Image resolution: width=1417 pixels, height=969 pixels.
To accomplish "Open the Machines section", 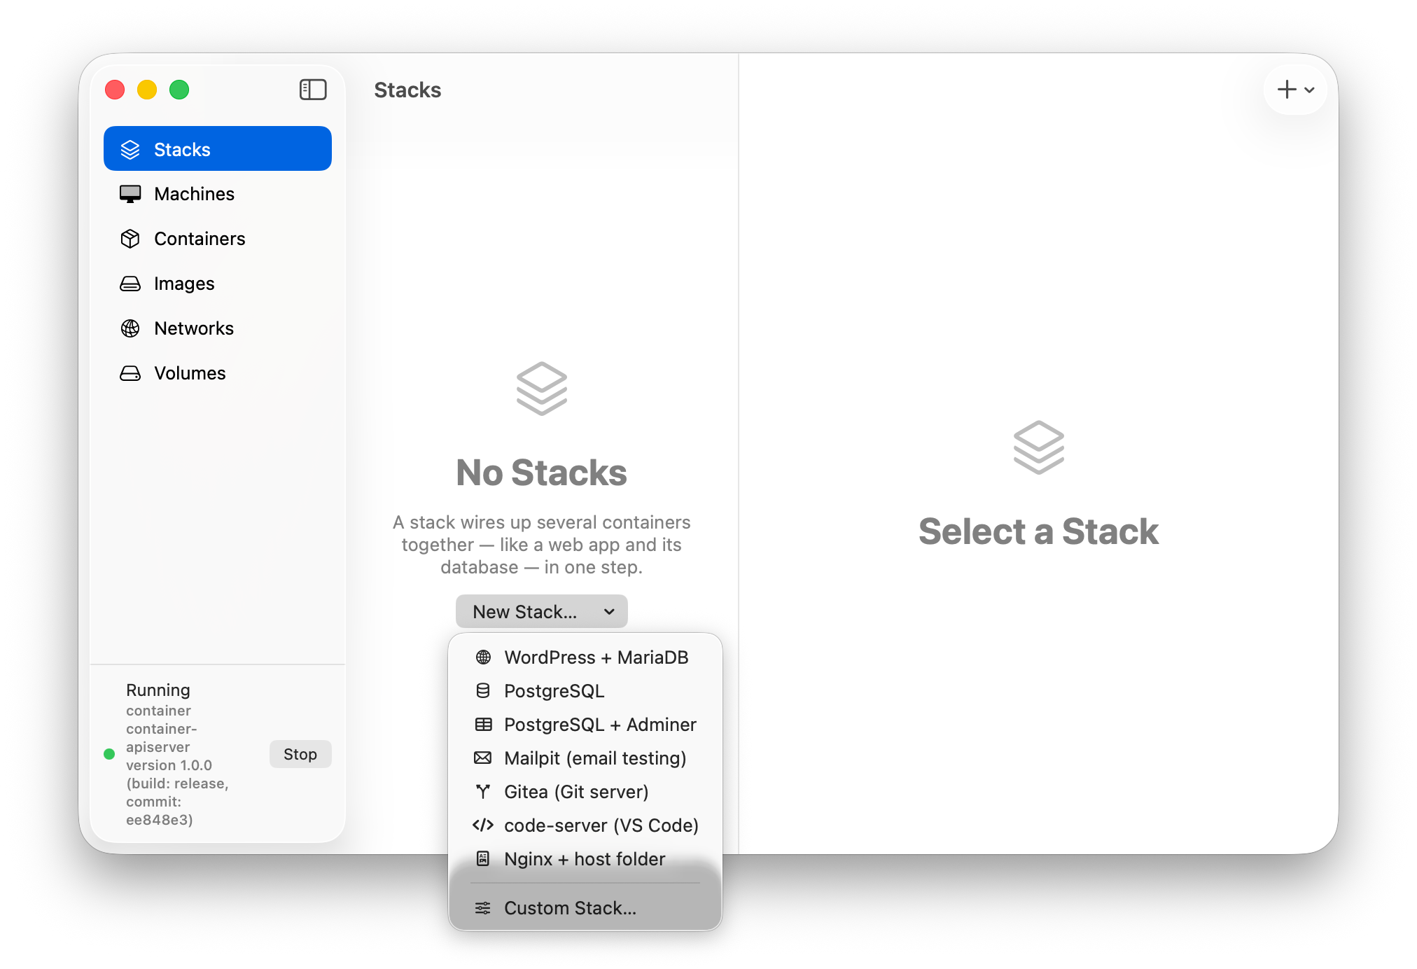I will [x=218, y=194].
